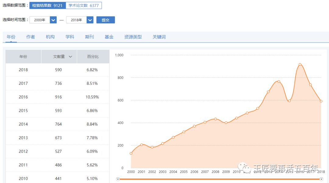View the 学科 statistics tab
This screenshot has width=329, height=183.
point(70,36)
